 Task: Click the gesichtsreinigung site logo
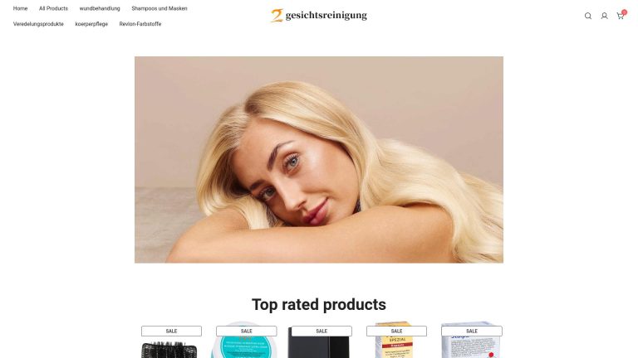[319, 16]
